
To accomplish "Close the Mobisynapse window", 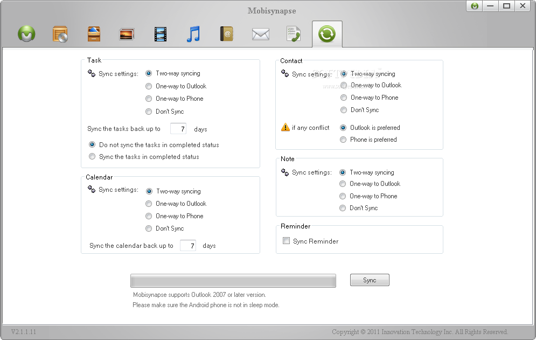I will point(523,6).
